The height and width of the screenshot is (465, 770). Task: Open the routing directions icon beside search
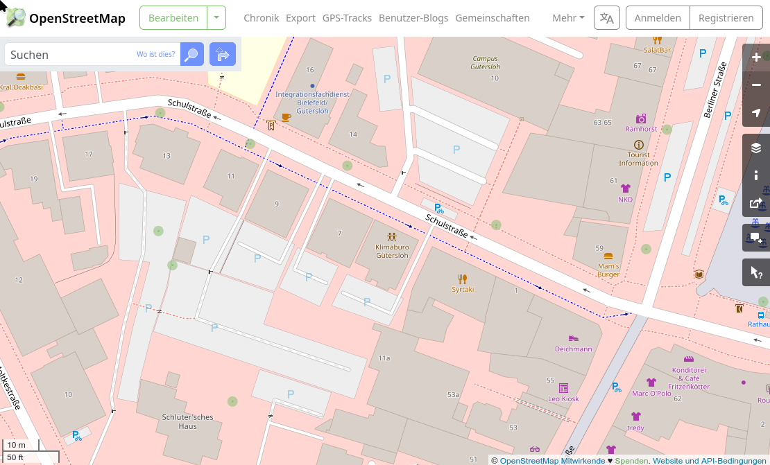point(222,54)
